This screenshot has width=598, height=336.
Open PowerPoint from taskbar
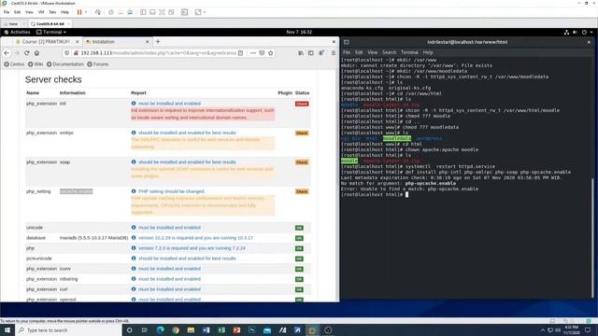(236, 329)
